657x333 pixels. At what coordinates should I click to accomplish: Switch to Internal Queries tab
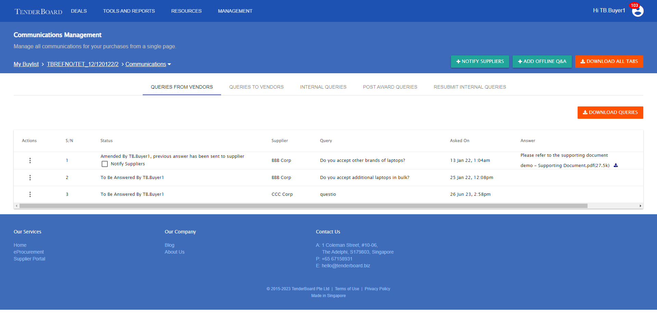[x=323, y=87]
